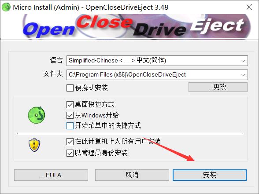Click the 安装 install button
The image size is (259, 194).
pos(210,175)
